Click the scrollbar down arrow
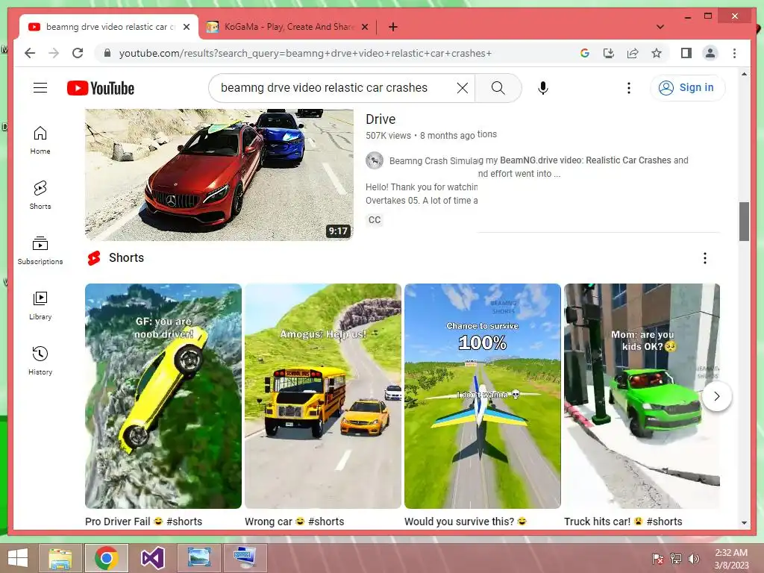Viewport: 764px width, 573px height. pos(744,523)
